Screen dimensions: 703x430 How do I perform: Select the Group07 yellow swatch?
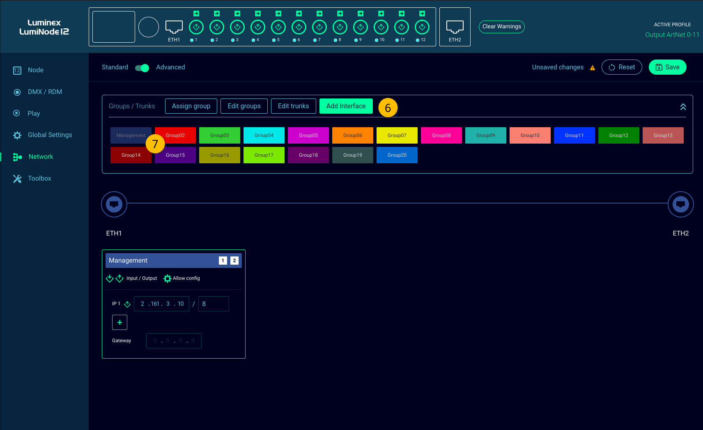397,135
